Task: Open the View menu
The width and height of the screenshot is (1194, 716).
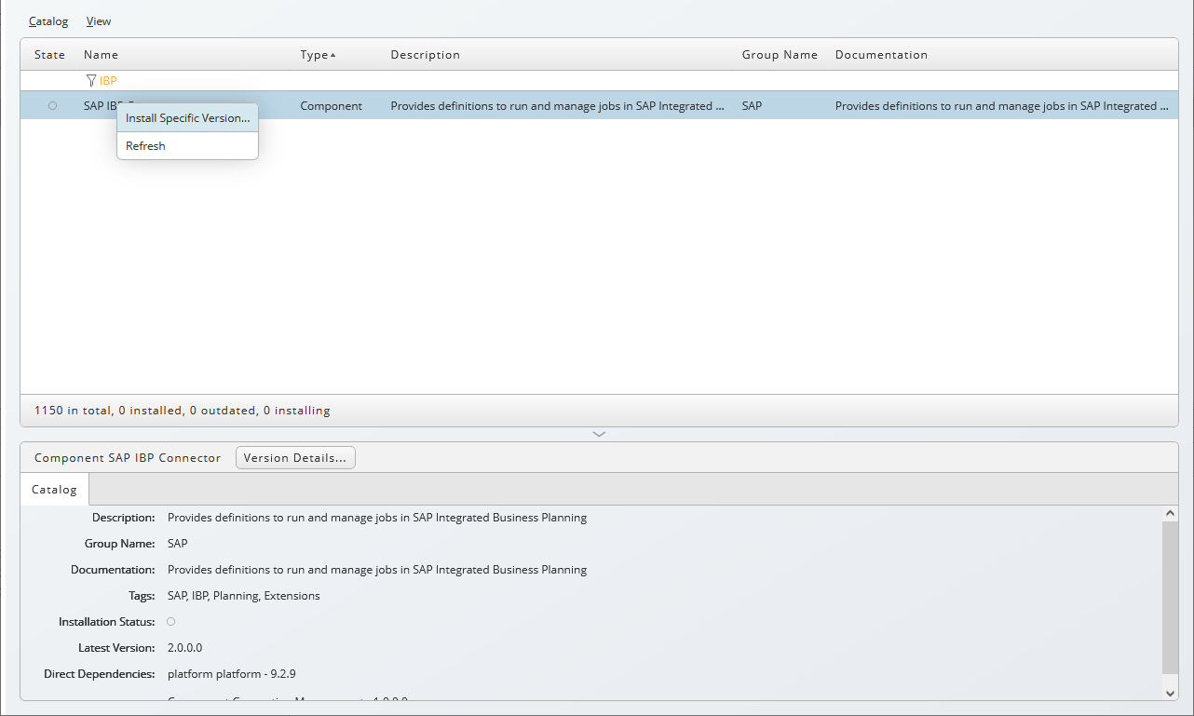Action: (x=99, y=21)
